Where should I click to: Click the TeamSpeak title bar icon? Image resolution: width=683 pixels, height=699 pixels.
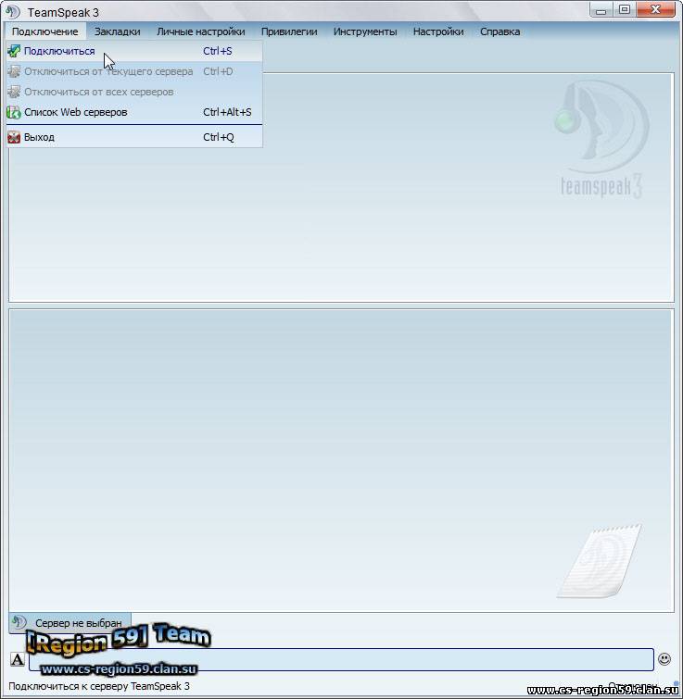[13, 12]
